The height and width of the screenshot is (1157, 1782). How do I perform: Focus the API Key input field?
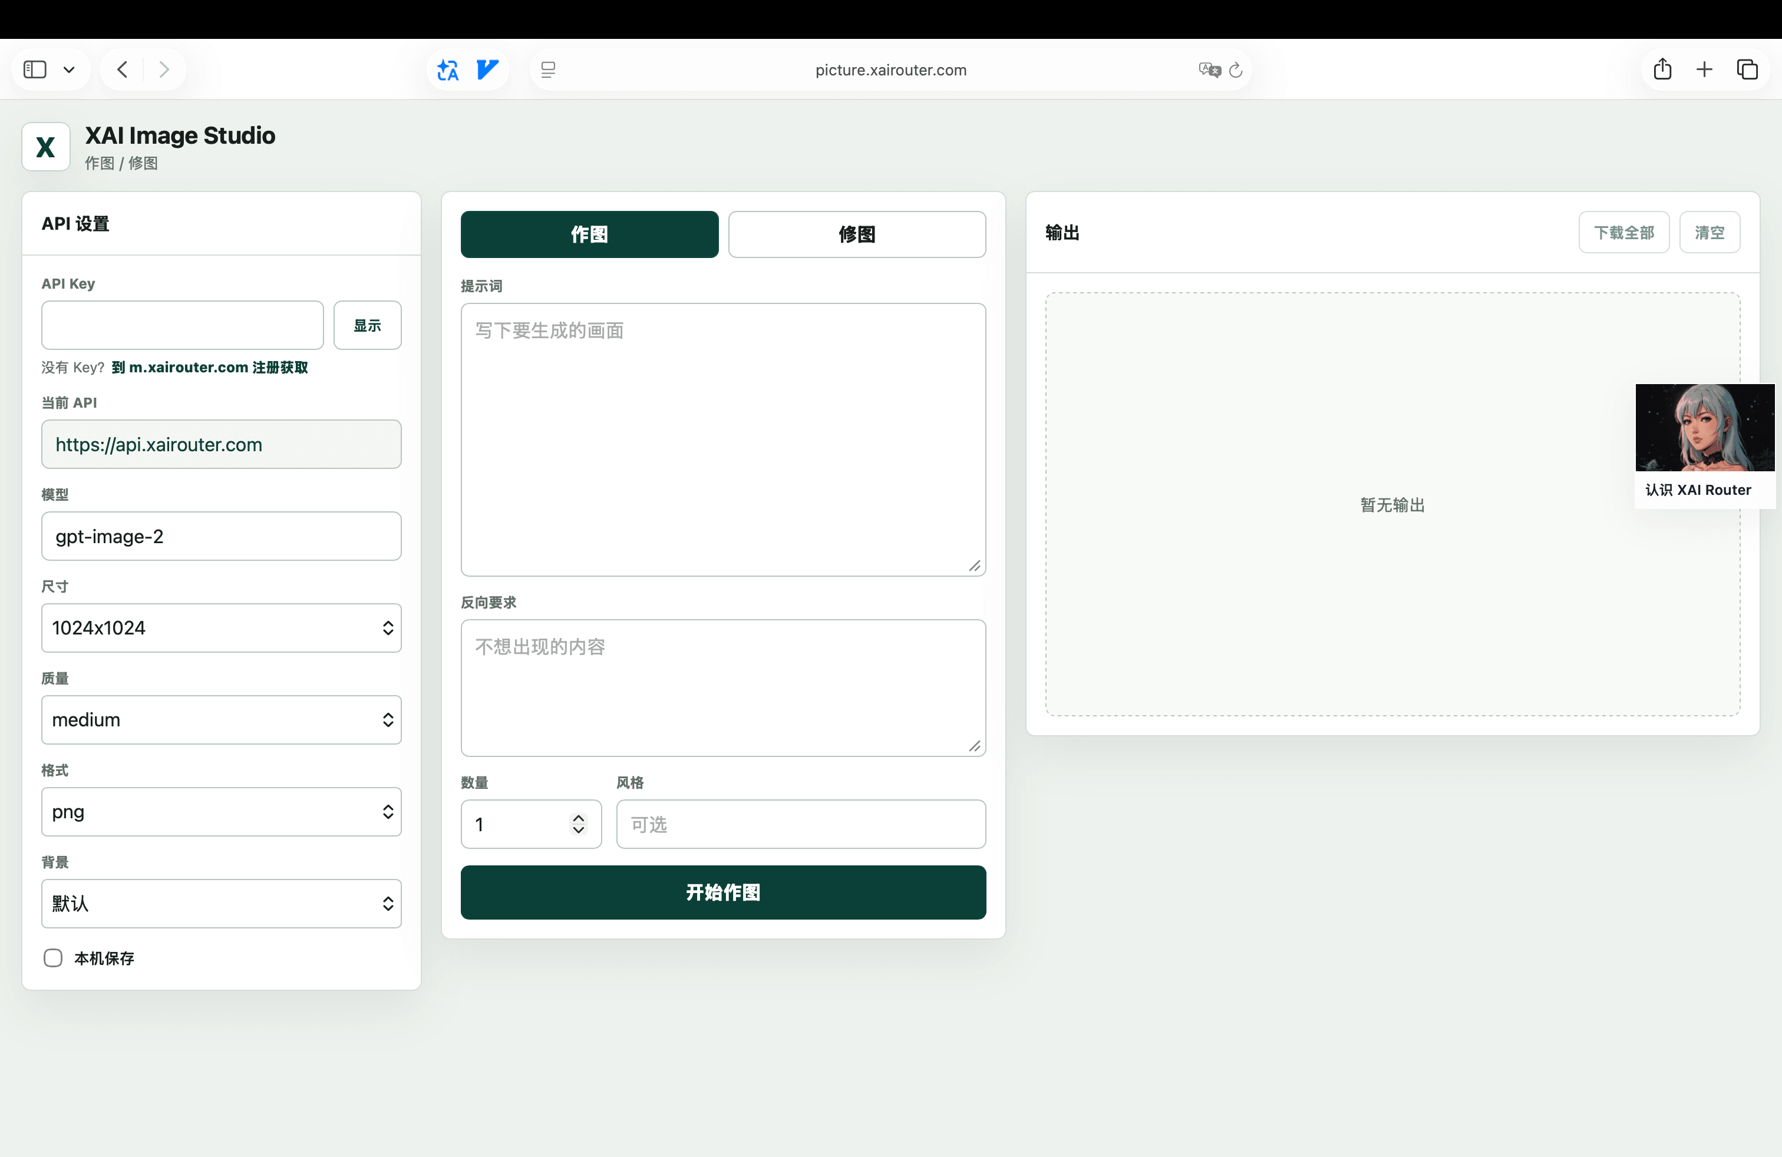(183, 325)
